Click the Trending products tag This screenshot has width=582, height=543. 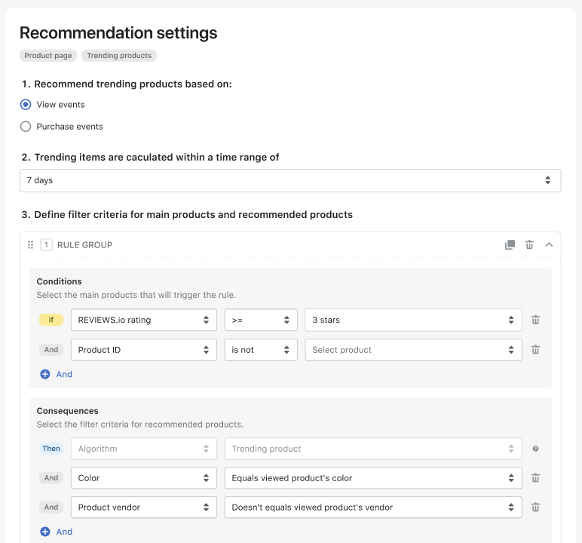pyautogui.click(x=119, y=56)
